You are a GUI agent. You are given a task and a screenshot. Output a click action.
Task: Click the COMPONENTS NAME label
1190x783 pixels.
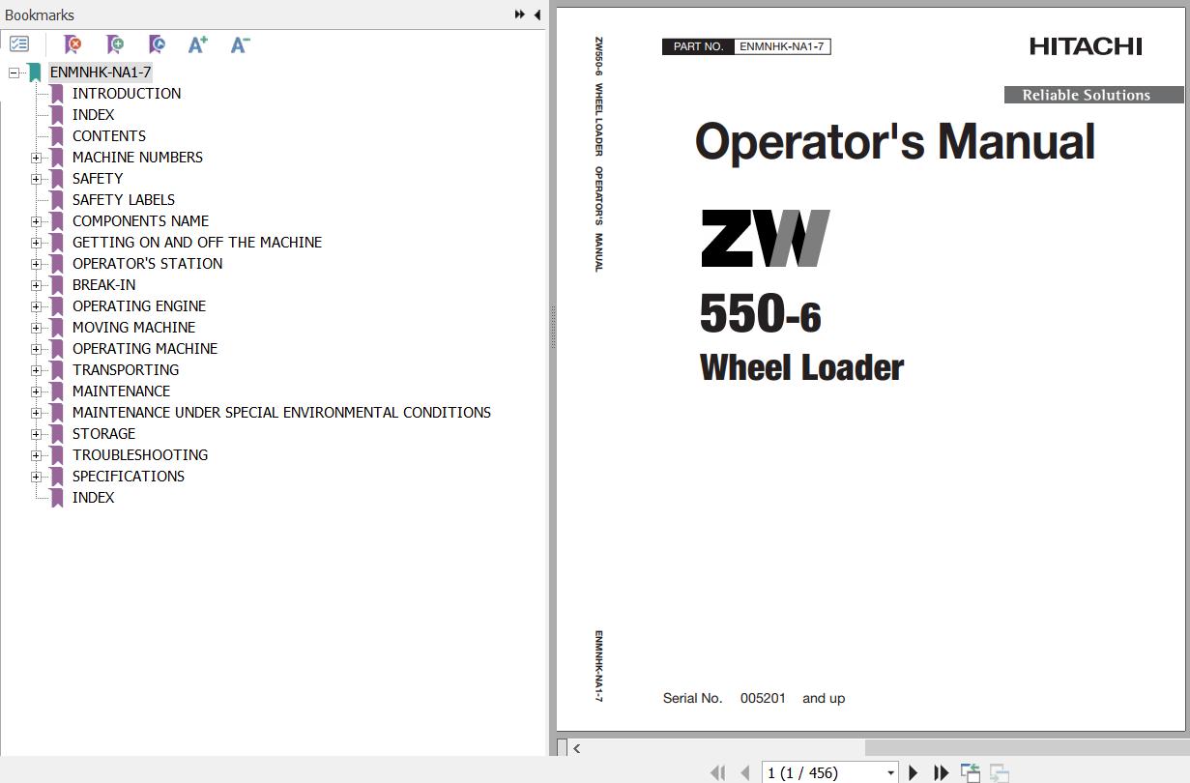(x=140, y=221)
